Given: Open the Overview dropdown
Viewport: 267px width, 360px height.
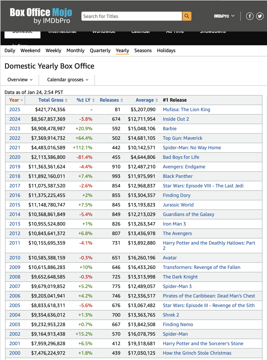Looking at the screenshot, I should (20, 80).
